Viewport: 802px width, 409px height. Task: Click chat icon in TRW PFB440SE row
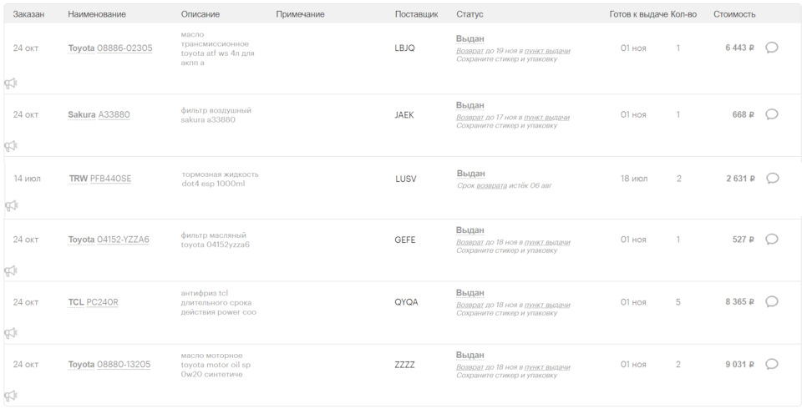(x=773, y=179)
